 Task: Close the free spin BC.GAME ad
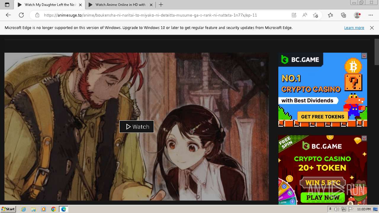(x=364, y=138)
